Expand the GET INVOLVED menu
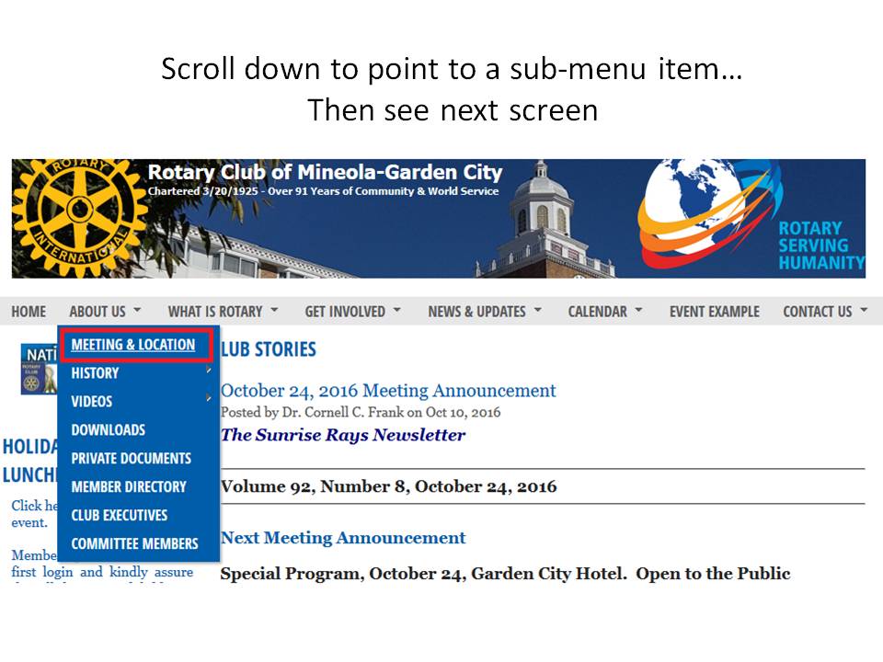Screen dimensions: 883x662 click(352, 312)
